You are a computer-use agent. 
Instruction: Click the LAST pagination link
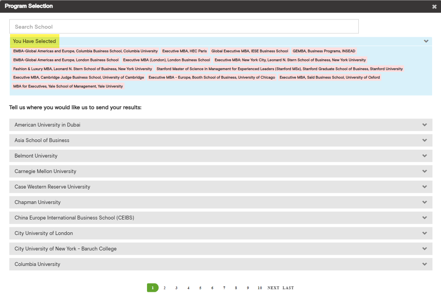point(288,288)
